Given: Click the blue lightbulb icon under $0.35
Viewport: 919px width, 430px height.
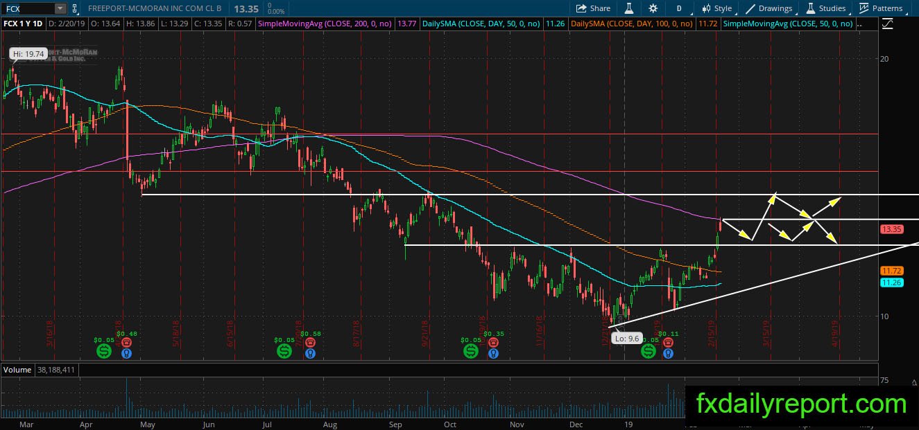Looking at the screenshot, I should coord(493,352).
